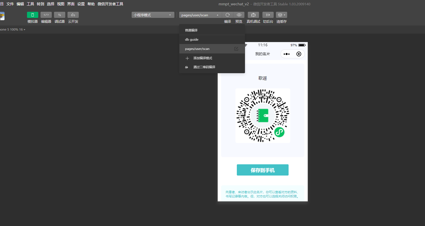Open the 转到 menu
Screen dimensions: 425x226
click(41, 4)
